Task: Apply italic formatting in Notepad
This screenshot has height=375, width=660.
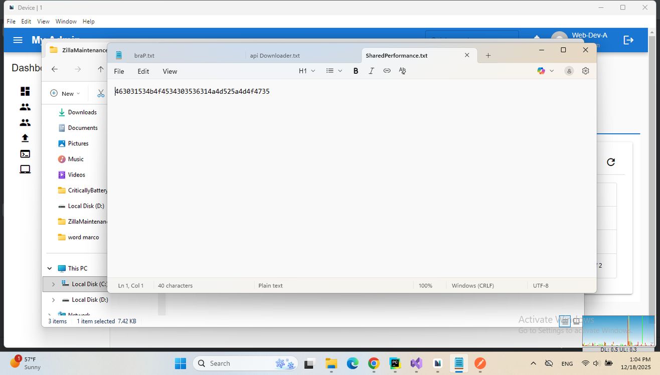Action: tap(371, 71)
